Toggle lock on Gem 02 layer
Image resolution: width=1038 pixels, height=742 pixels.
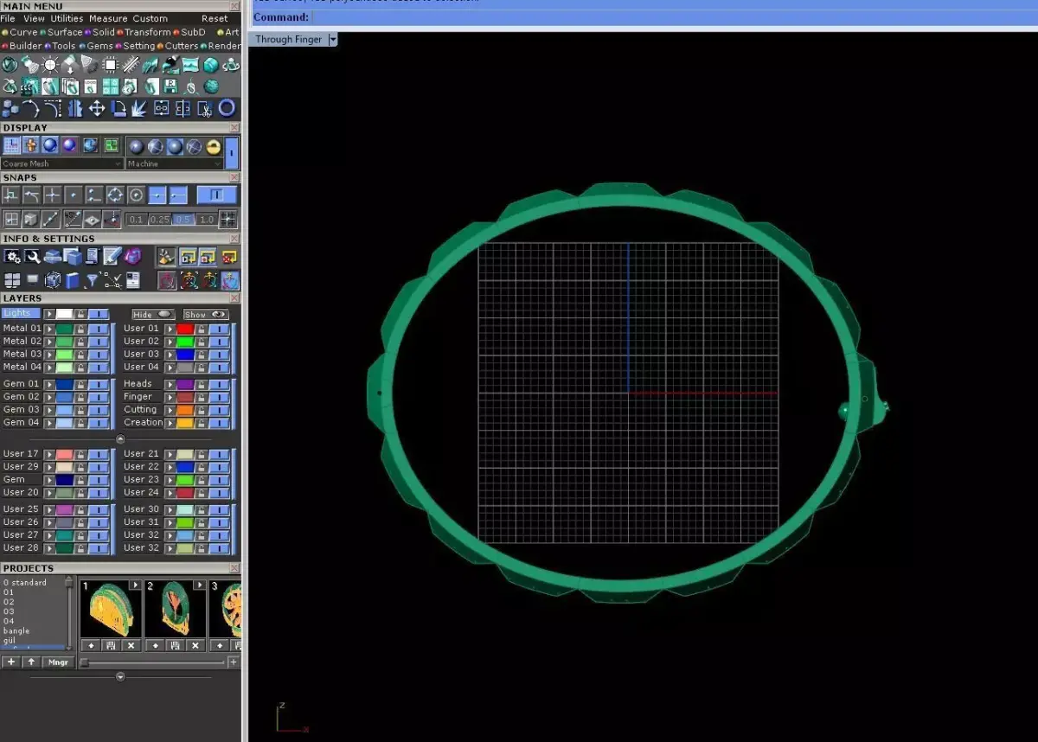[x=80, y=397]
